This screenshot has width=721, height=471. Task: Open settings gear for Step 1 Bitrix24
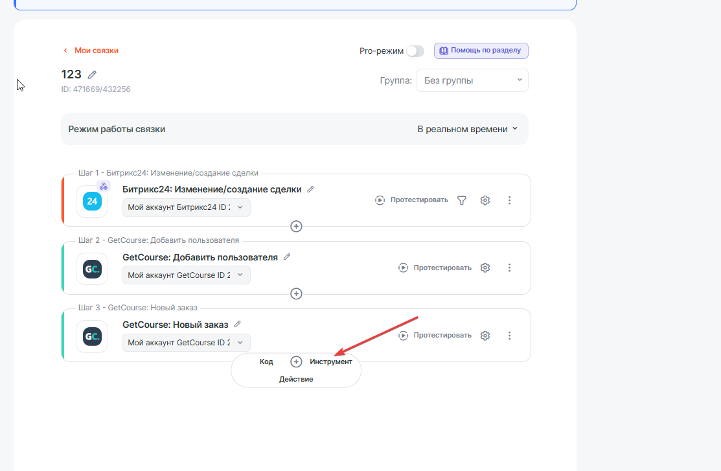point(485,200)
